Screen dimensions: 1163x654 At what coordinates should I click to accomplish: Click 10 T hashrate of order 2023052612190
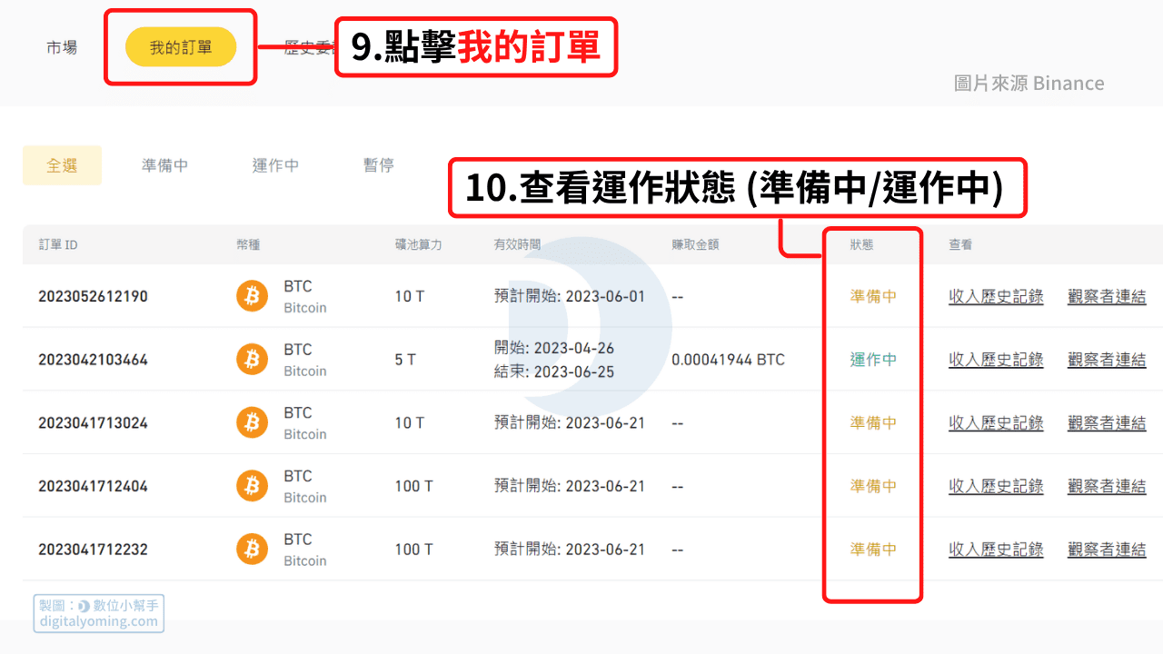tap(409, 296)
